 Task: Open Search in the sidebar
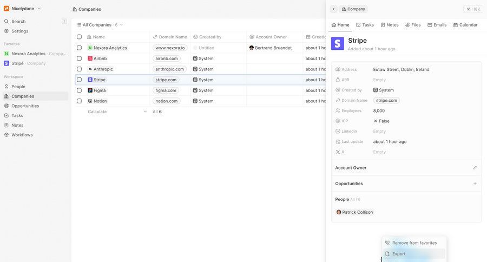(35, 22)
